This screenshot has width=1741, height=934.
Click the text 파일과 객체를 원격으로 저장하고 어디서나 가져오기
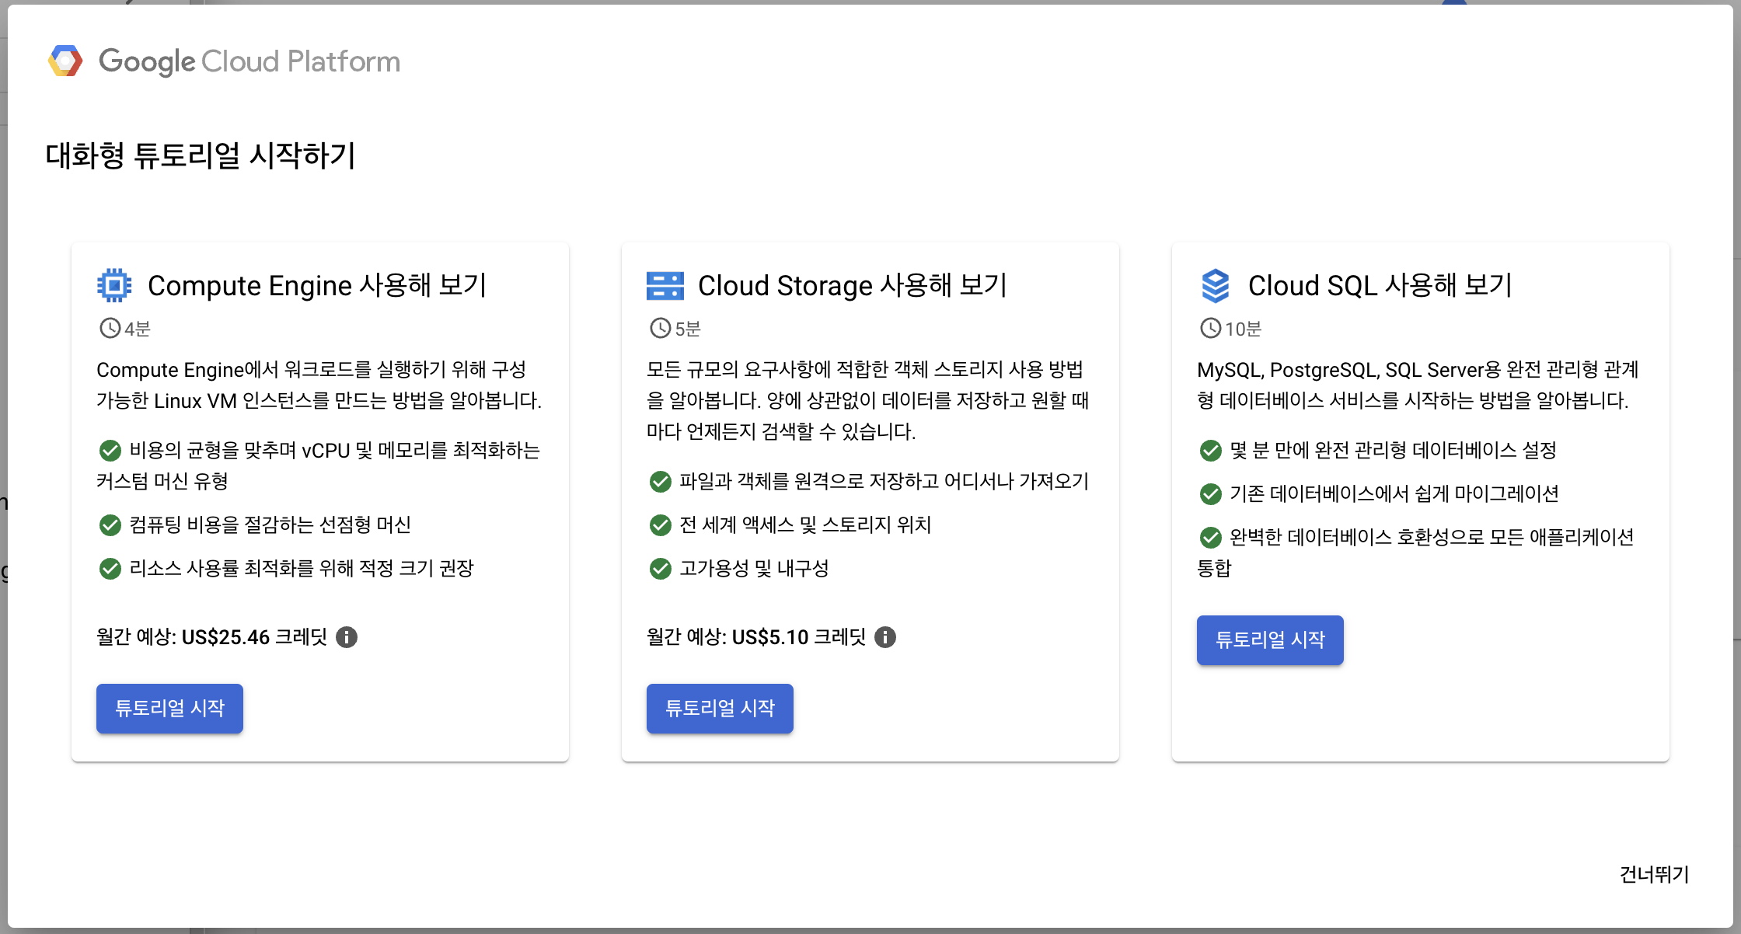tap(884, 482)
